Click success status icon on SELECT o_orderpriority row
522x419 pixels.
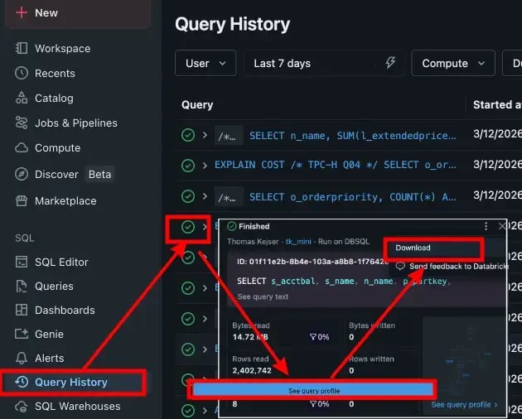pyautogui.click(x=188, y=196)
